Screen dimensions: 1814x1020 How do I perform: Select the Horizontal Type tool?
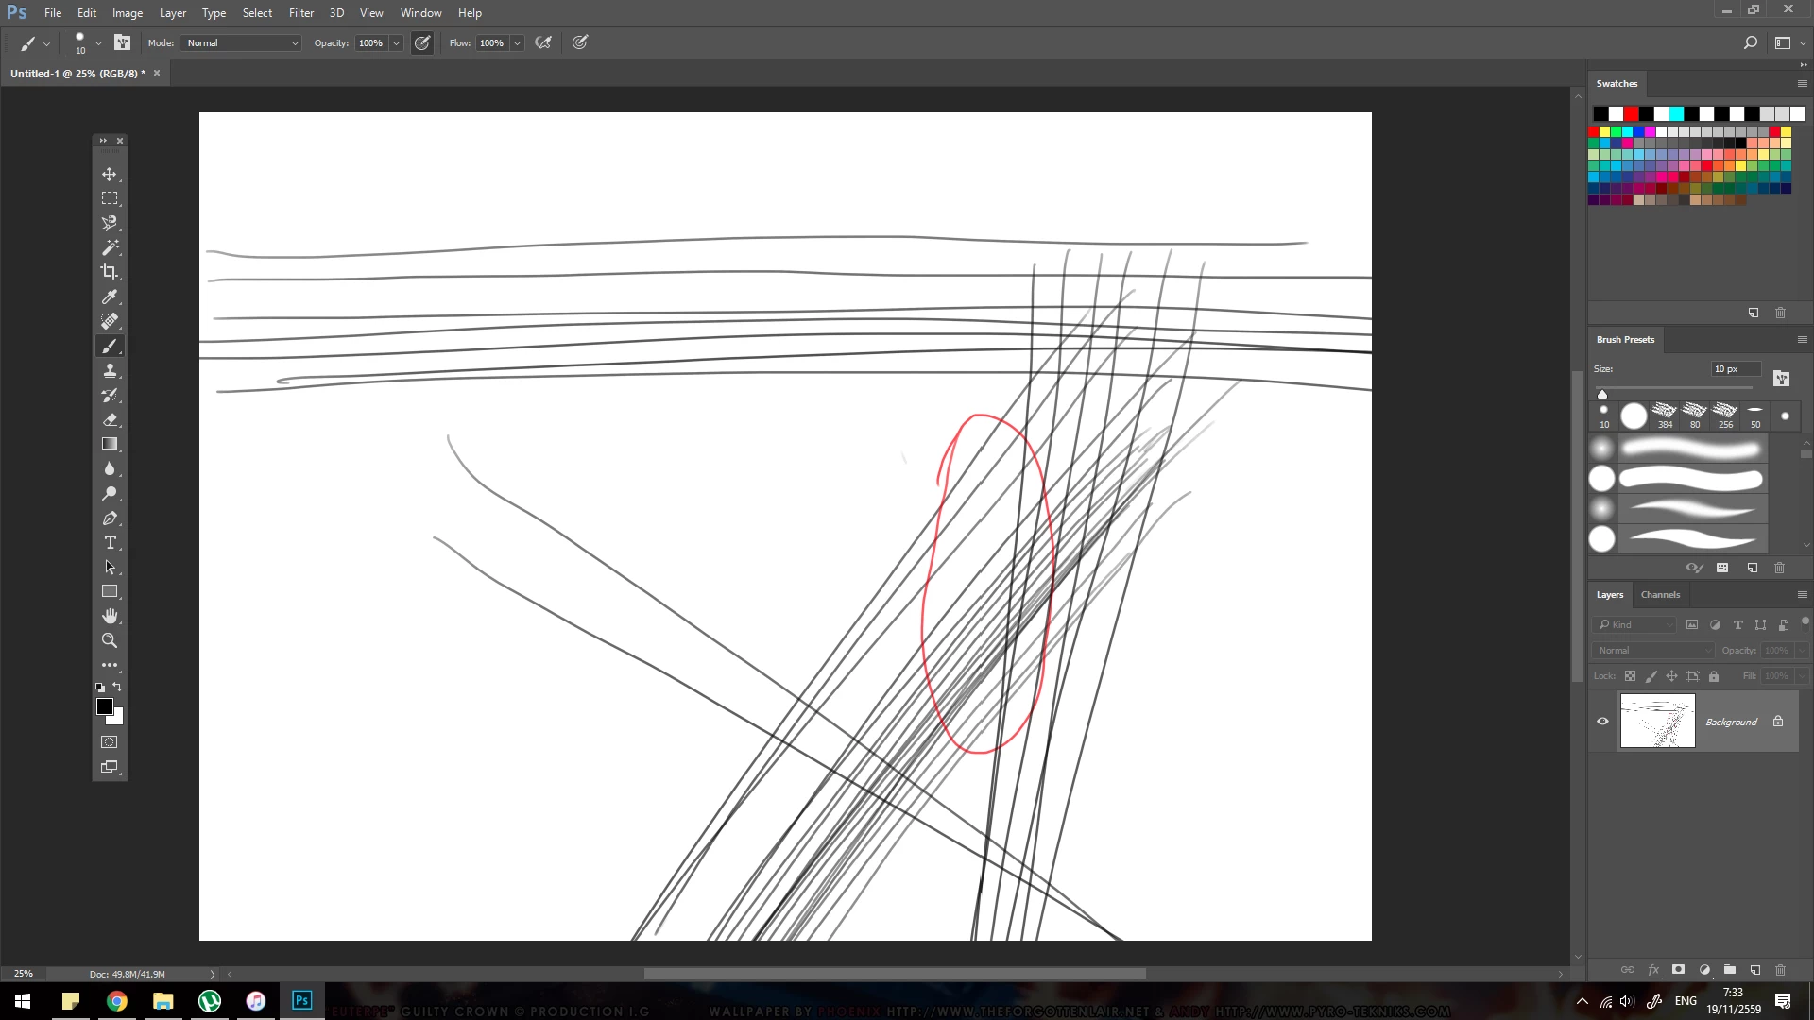click(110, 542)
